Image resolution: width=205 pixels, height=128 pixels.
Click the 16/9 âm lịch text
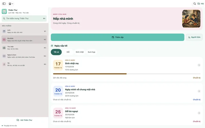(x=70, y=118)
